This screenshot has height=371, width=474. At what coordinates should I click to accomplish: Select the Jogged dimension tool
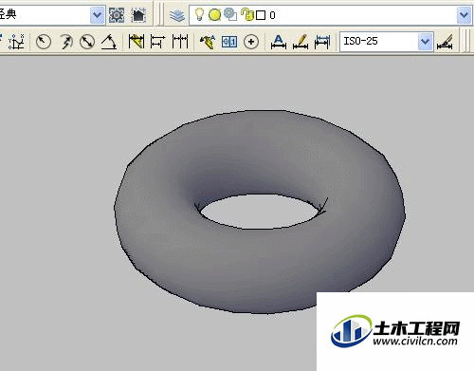[x=65, y=42]
